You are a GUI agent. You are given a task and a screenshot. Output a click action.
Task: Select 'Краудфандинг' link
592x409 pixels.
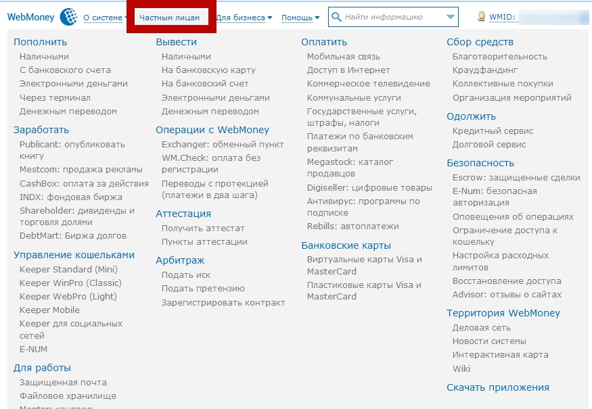485,70
